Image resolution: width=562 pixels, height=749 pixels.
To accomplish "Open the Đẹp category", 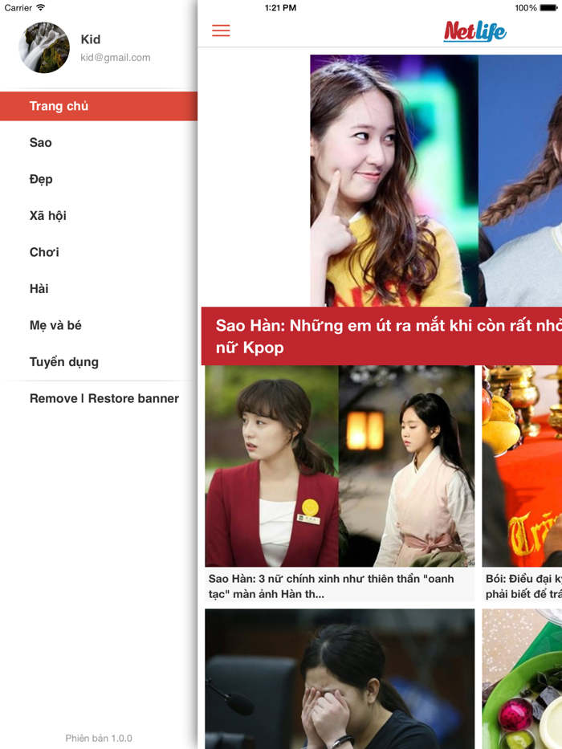I will [x=99, y=179].
